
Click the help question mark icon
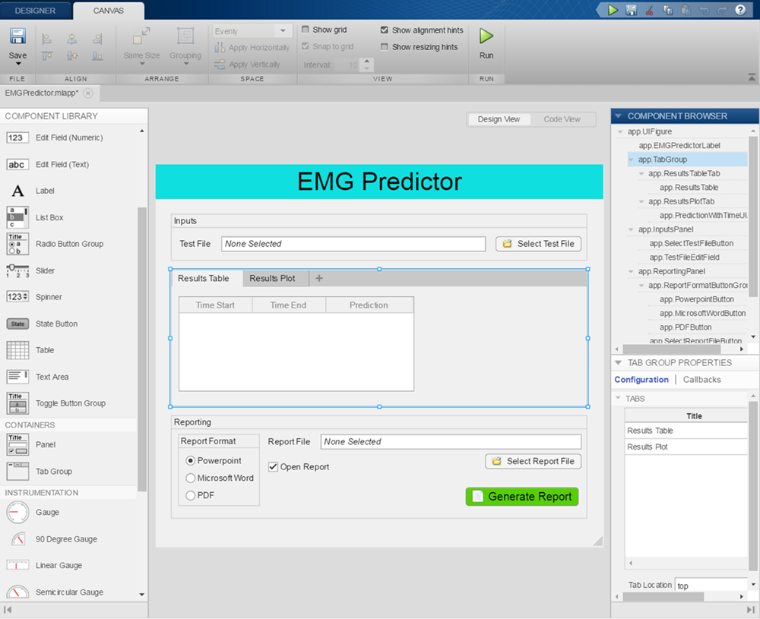(740, 10)
